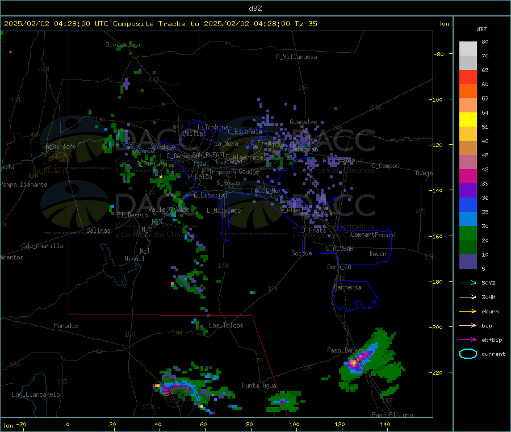511x432 pixels.
Task: Click the El_Desvio map label
Action: [133, 215]
